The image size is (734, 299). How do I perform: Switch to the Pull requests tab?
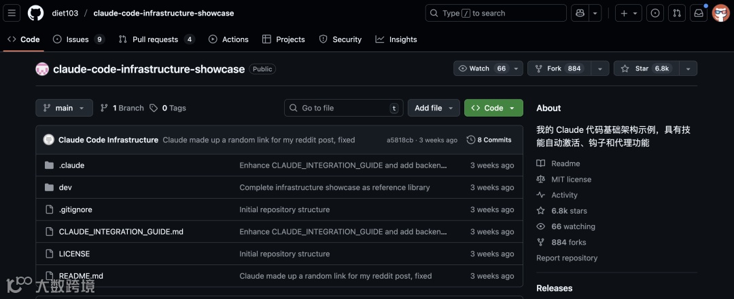tap(156, 39)
